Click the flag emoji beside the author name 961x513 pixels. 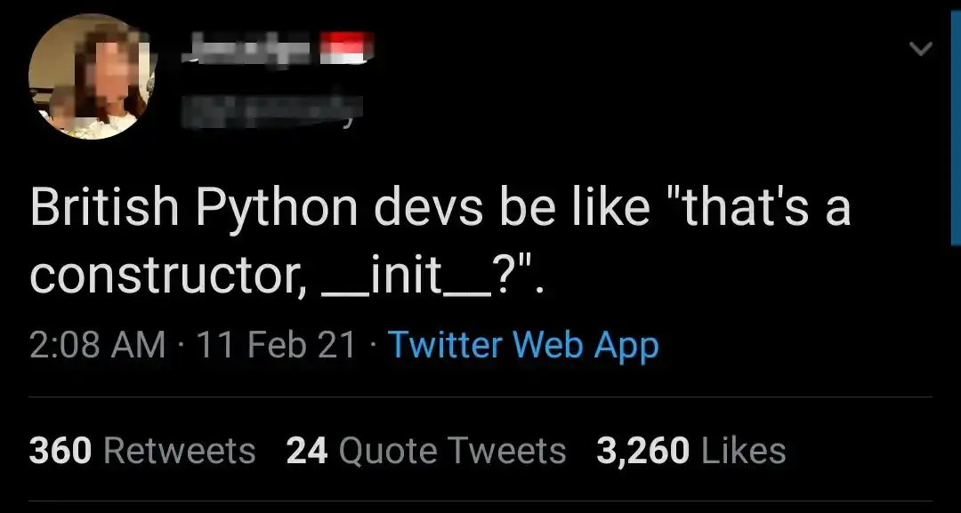coord(345,50)
